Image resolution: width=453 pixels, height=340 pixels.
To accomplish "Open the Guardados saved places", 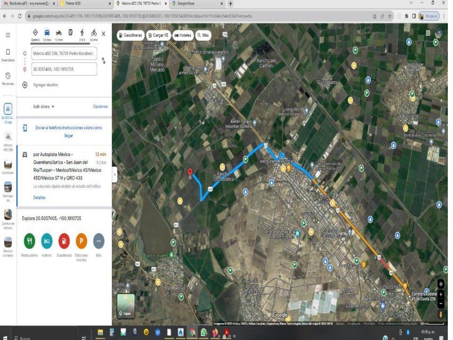I will point(8,55).
